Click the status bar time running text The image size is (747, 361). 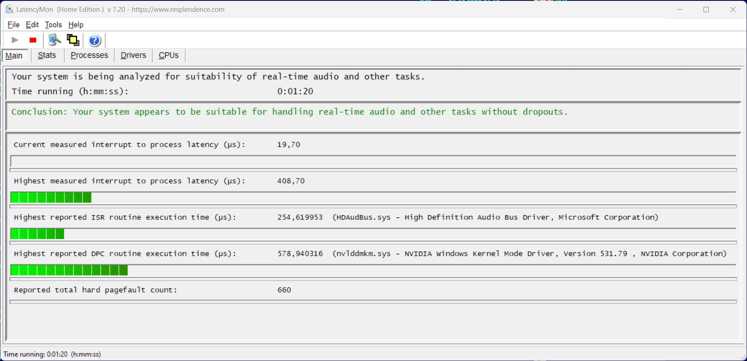(x=52, y=354)
